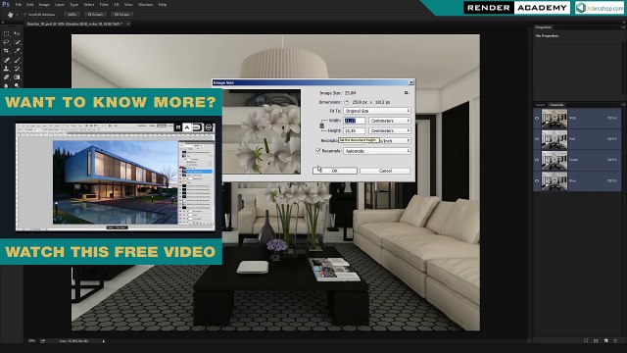Close the Render document tab
This screenshot has height=353, width=627.
coord(127,24)
